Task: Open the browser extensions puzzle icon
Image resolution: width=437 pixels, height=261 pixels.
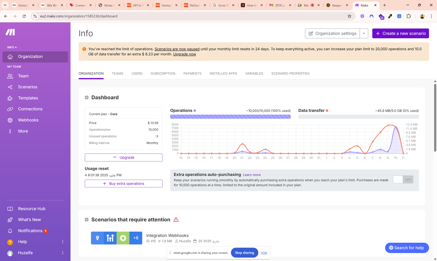Action: point(409,16)
